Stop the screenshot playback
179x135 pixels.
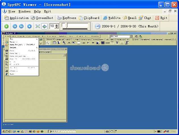[29, 26]
